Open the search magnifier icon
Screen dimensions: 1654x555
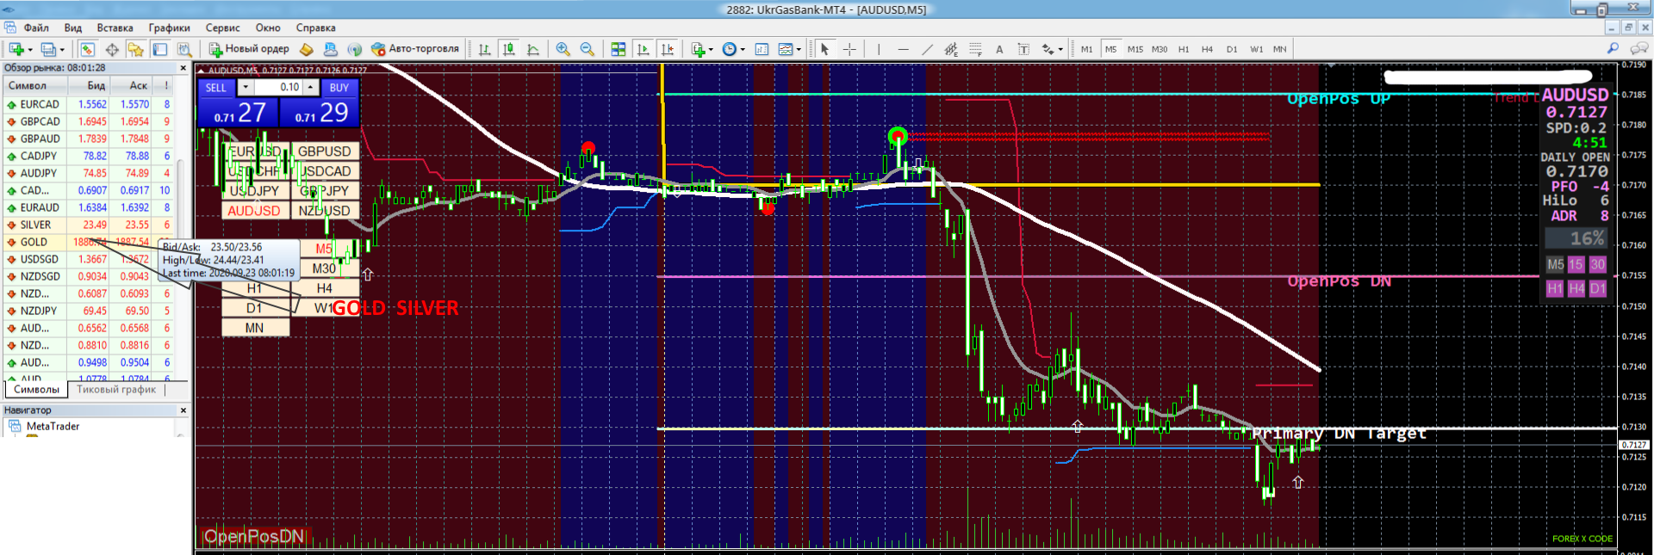(1613, 49)
